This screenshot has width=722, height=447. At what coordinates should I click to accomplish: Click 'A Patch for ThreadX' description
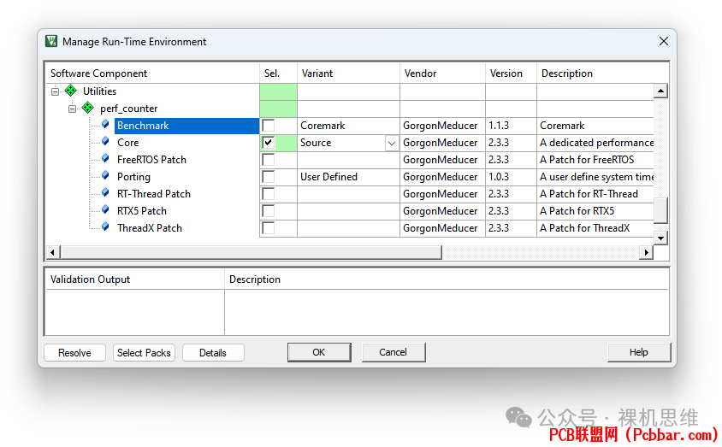pos(585,227)
